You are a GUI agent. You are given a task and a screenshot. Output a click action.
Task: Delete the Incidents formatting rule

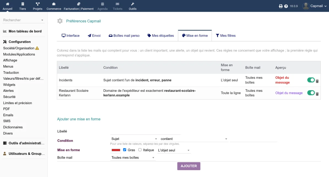(x=317, y=81)
